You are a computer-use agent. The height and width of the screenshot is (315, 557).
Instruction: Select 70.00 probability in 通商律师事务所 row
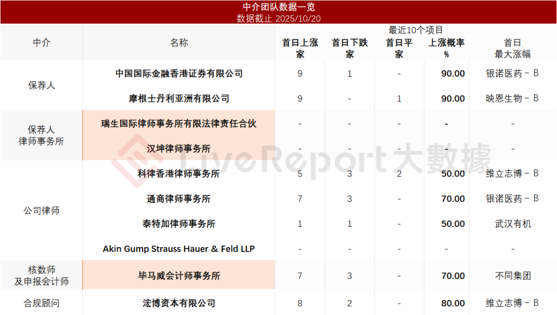453,199
